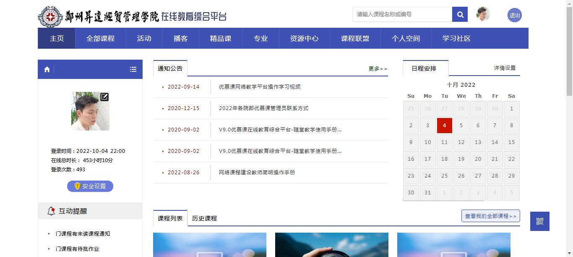Image resolution: width=573 pixels, height=257 pixels.
Task: Open 安全设置 security settings
Action: [x=90, y=186]
